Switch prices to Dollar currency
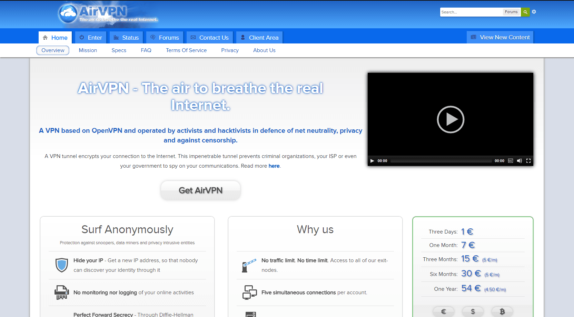This screenshot has width=574, height=317. (473, 311)
